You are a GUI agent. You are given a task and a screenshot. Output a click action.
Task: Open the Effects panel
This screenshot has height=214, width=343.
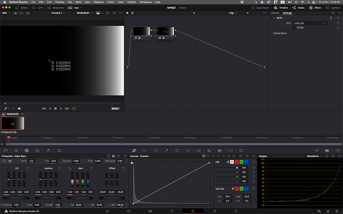pos(315,8)
